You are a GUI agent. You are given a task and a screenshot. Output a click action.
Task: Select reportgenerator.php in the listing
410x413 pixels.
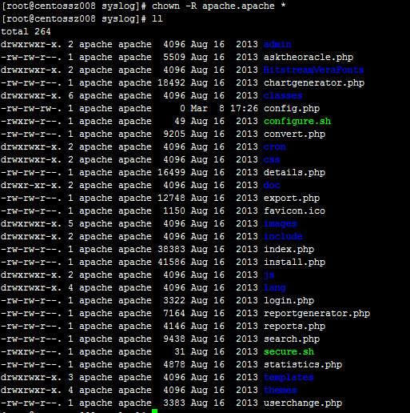tap(316, 314)
